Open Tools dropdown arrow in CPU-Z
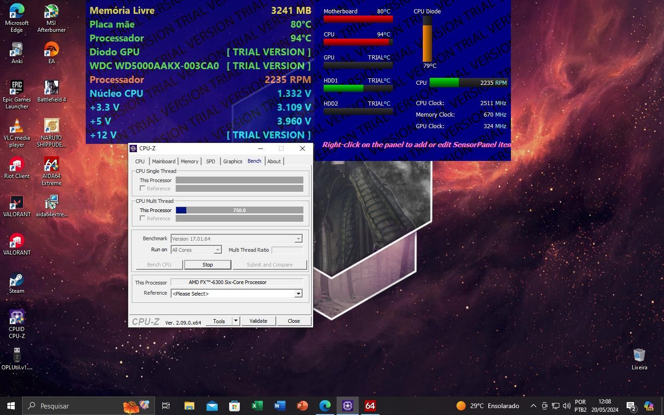Viewport: 664px width, 415px height. 236,320
